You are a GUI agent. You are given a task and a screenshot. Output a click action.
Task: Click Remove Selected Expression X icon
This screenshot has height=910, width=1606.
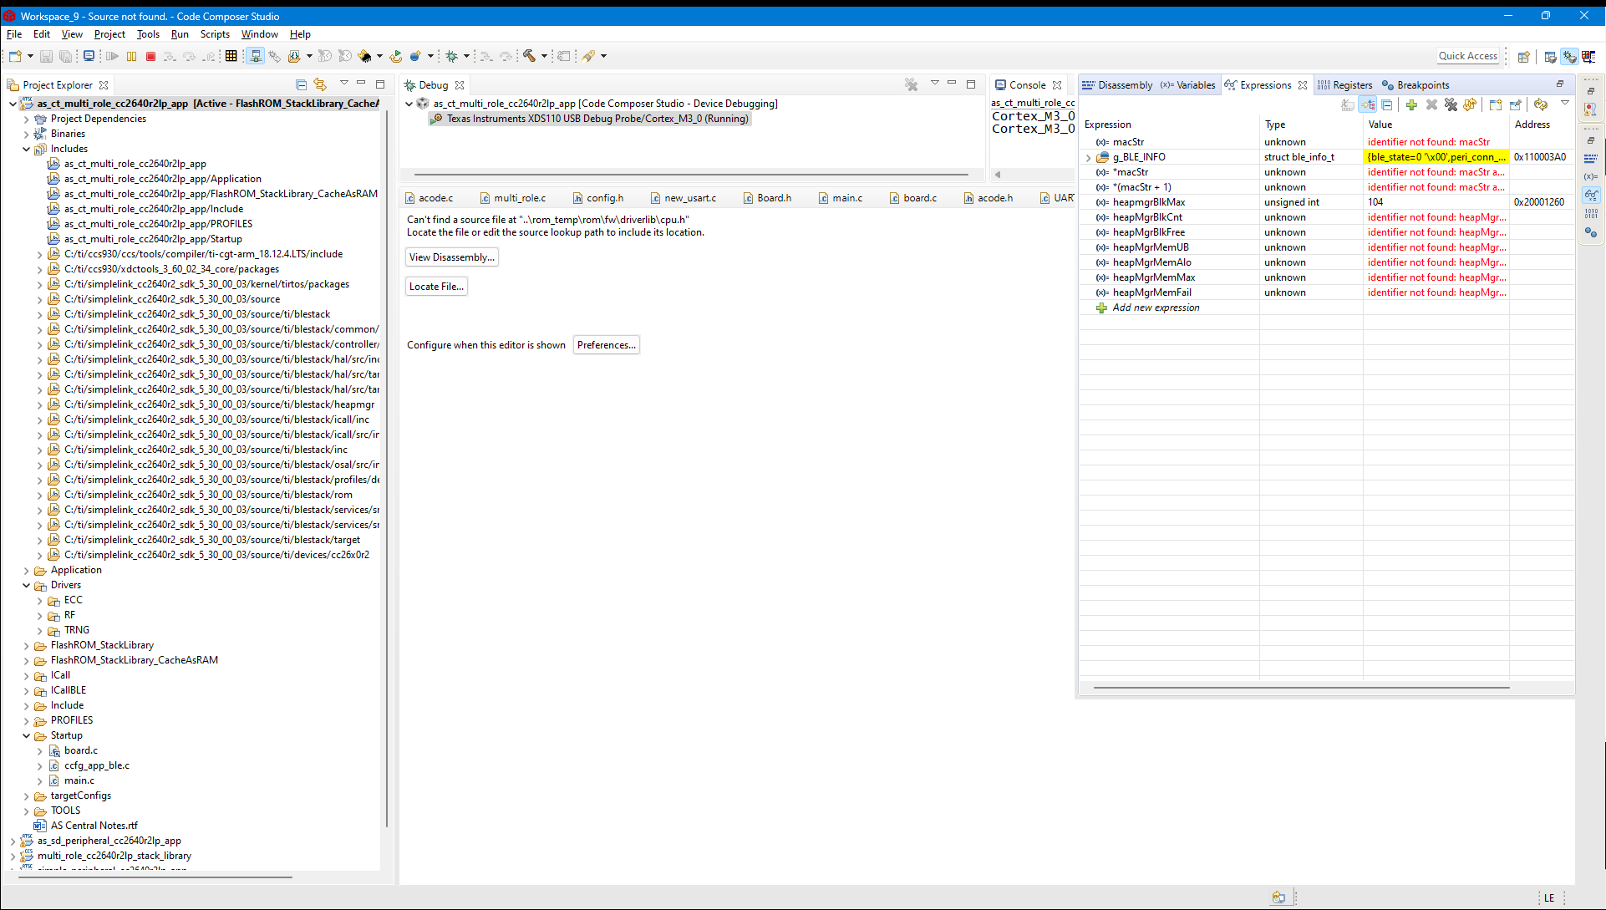pos(1431,104)
